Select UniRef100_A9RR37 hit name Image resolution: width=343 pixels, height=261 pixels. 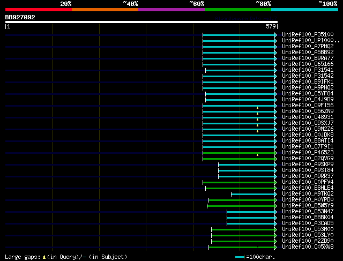(x=308, y=176)
